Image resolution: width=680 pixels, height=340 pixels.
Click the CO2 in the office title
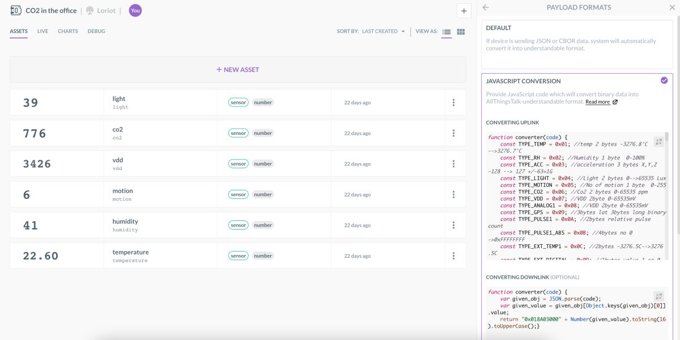pyautogui.click(x=51, y=11)
